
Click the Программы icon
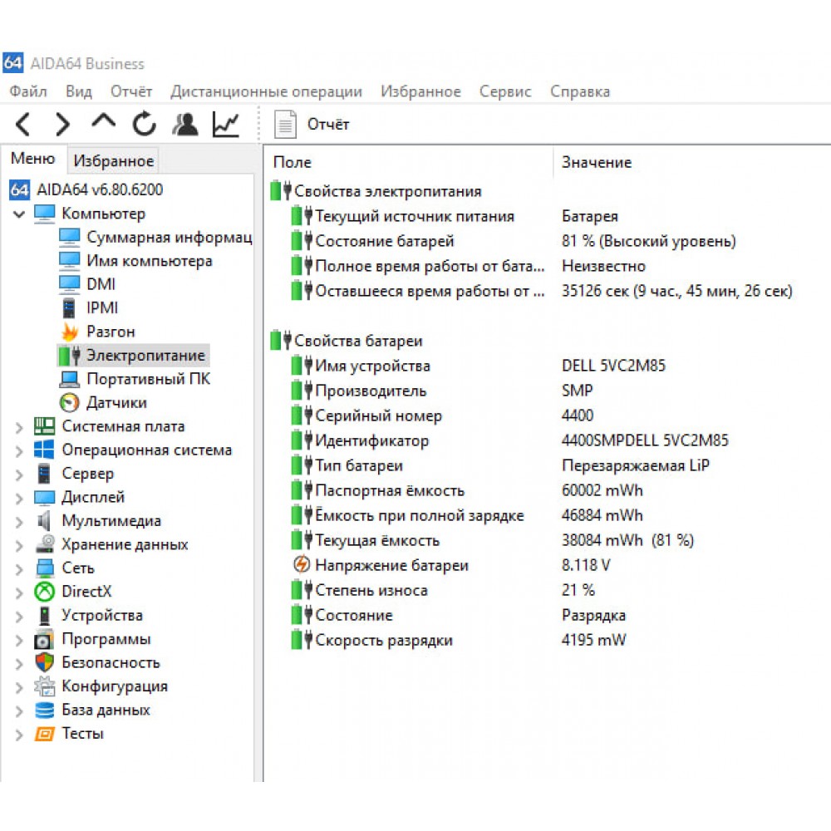[45, 639]
